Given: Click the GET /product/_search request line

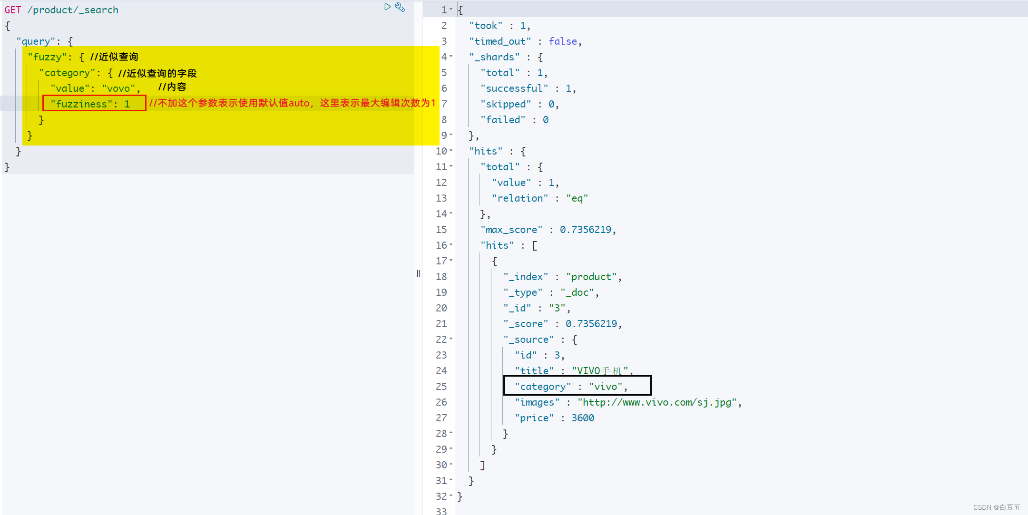Looking at the screenshot, I should (61, 10).
